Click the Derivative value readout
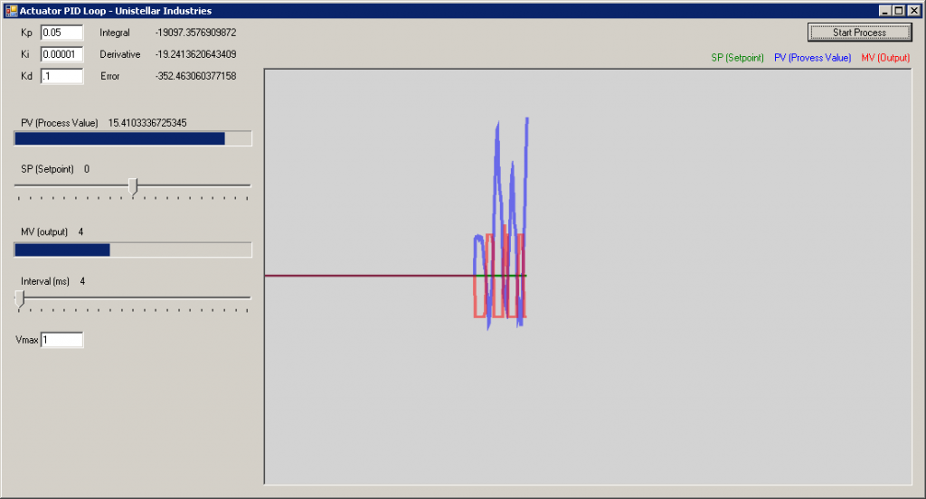 pyautogui.click(x=195, y=54)
